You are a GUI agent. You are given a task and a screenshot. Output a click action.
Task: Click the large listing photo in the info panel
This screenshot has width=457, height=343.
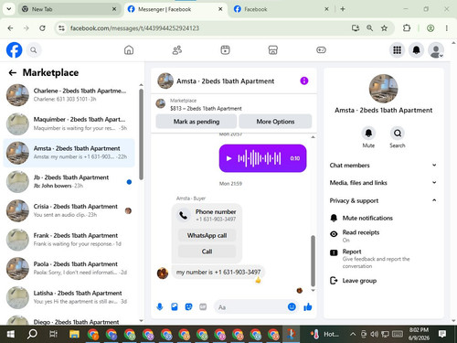[383, 89]
